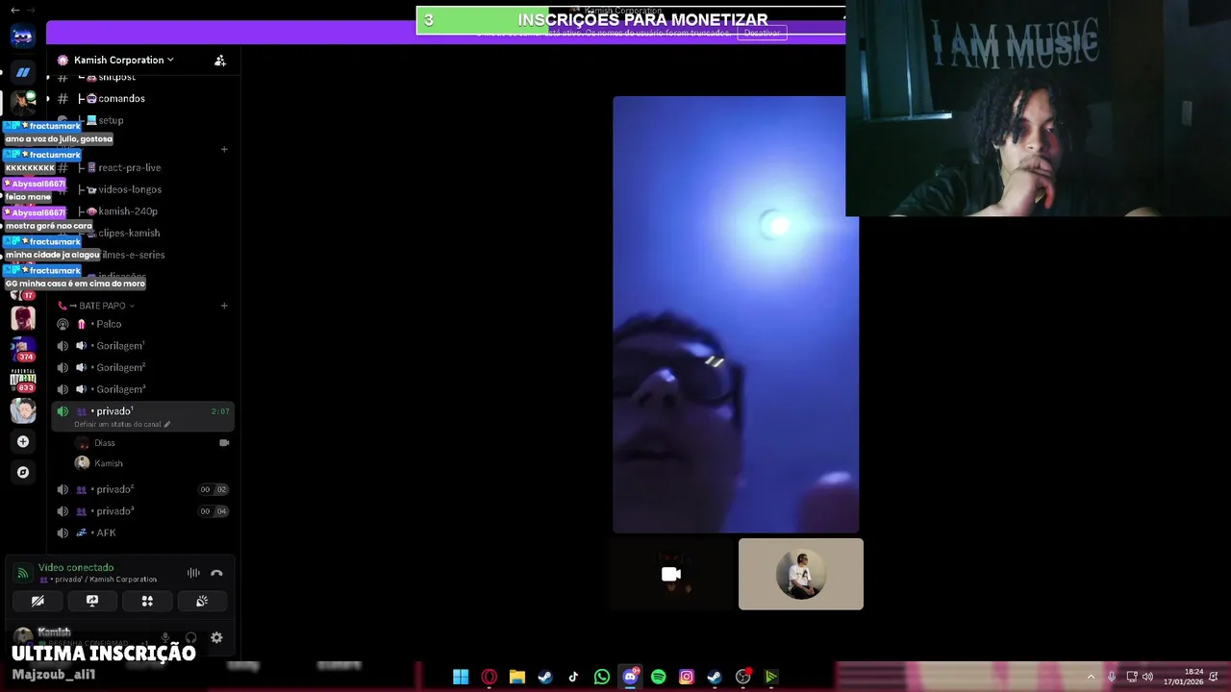Click the system tray volume icon
This screenshot has width=1231, height=692.
click(x=1147, y=677)
